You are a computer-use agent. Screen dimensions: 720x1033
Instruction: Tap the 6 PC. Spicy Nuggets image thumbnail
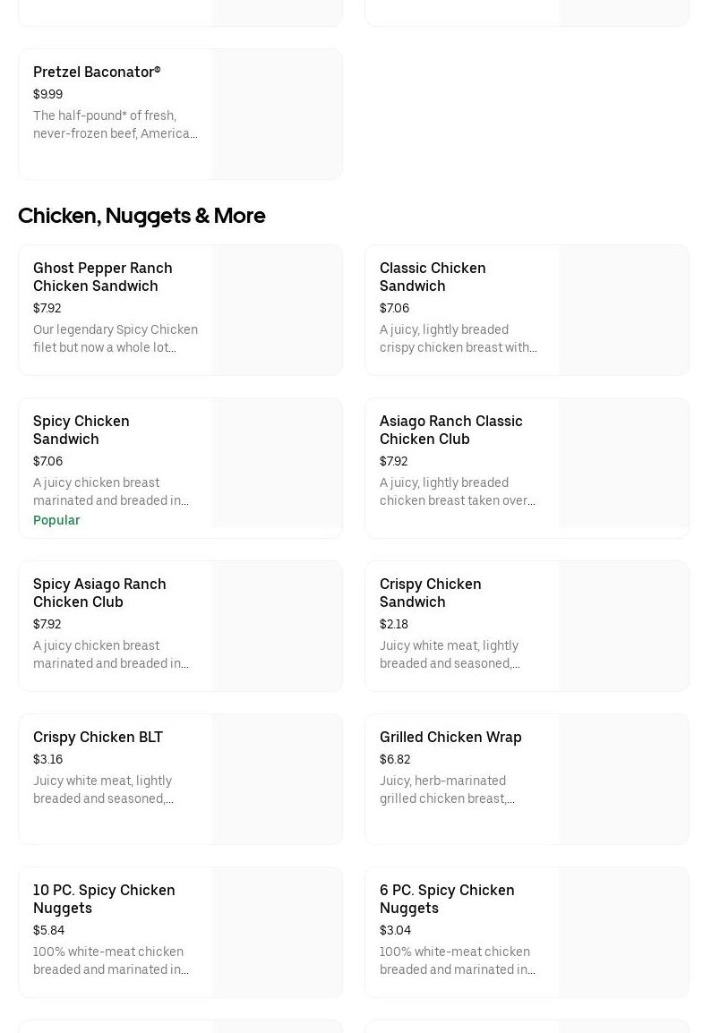(x=623, y=932)
